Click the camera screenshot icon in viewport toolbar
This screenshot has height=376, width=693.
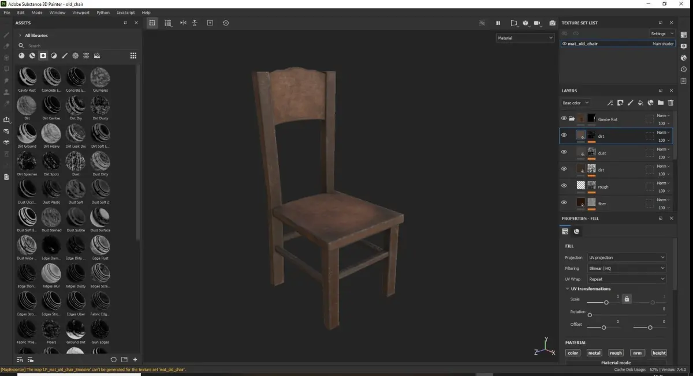[552, 23]
